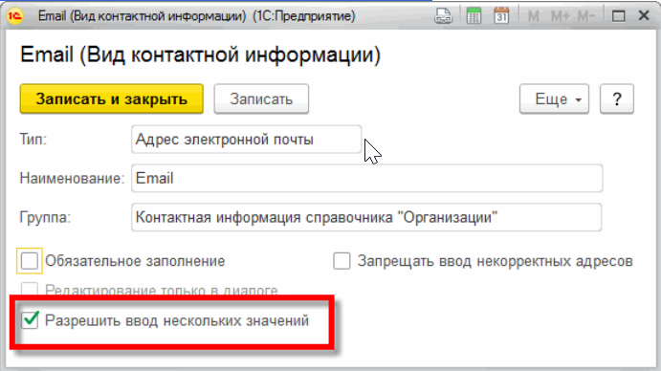This screenshot has width=661, height=371.
Task: Toggle Редактирование только в диалоге checkbox
Action: (29, 289)
